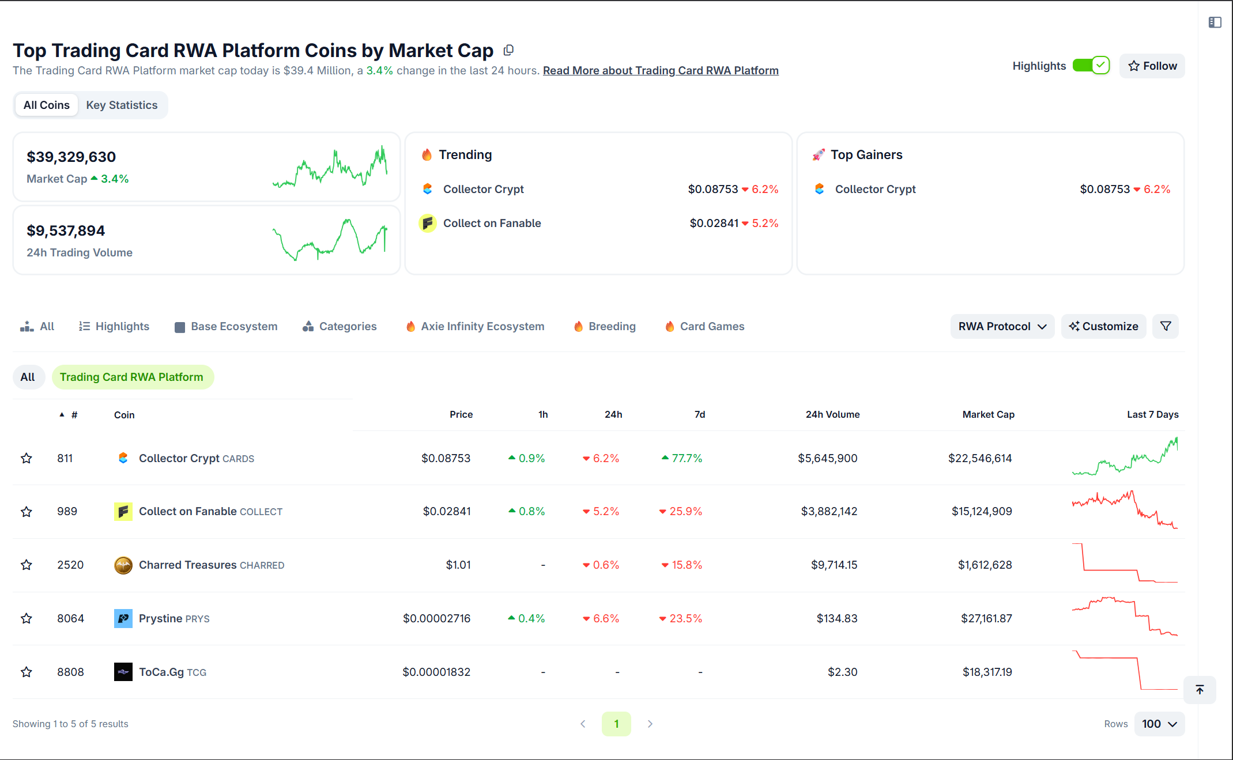The height and width of the screenshot is (760, 1233).
Task: Star the Charred Treasures row
Action: [x=27, y=565]
